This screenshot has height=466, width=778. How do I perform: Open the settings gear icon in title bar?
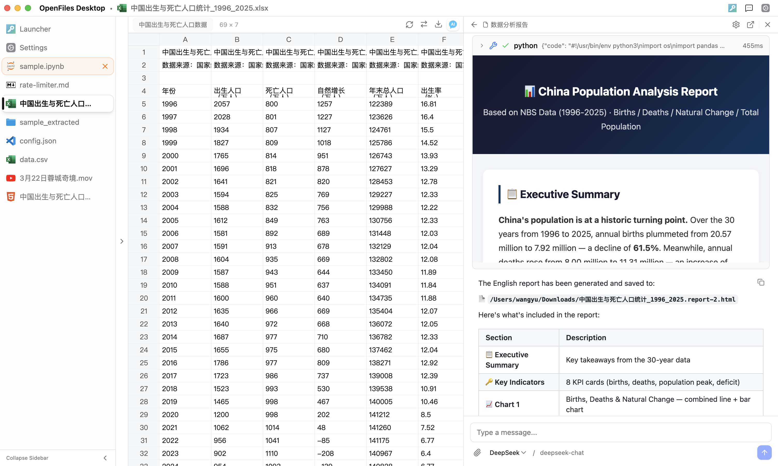[x=765, y=8]
